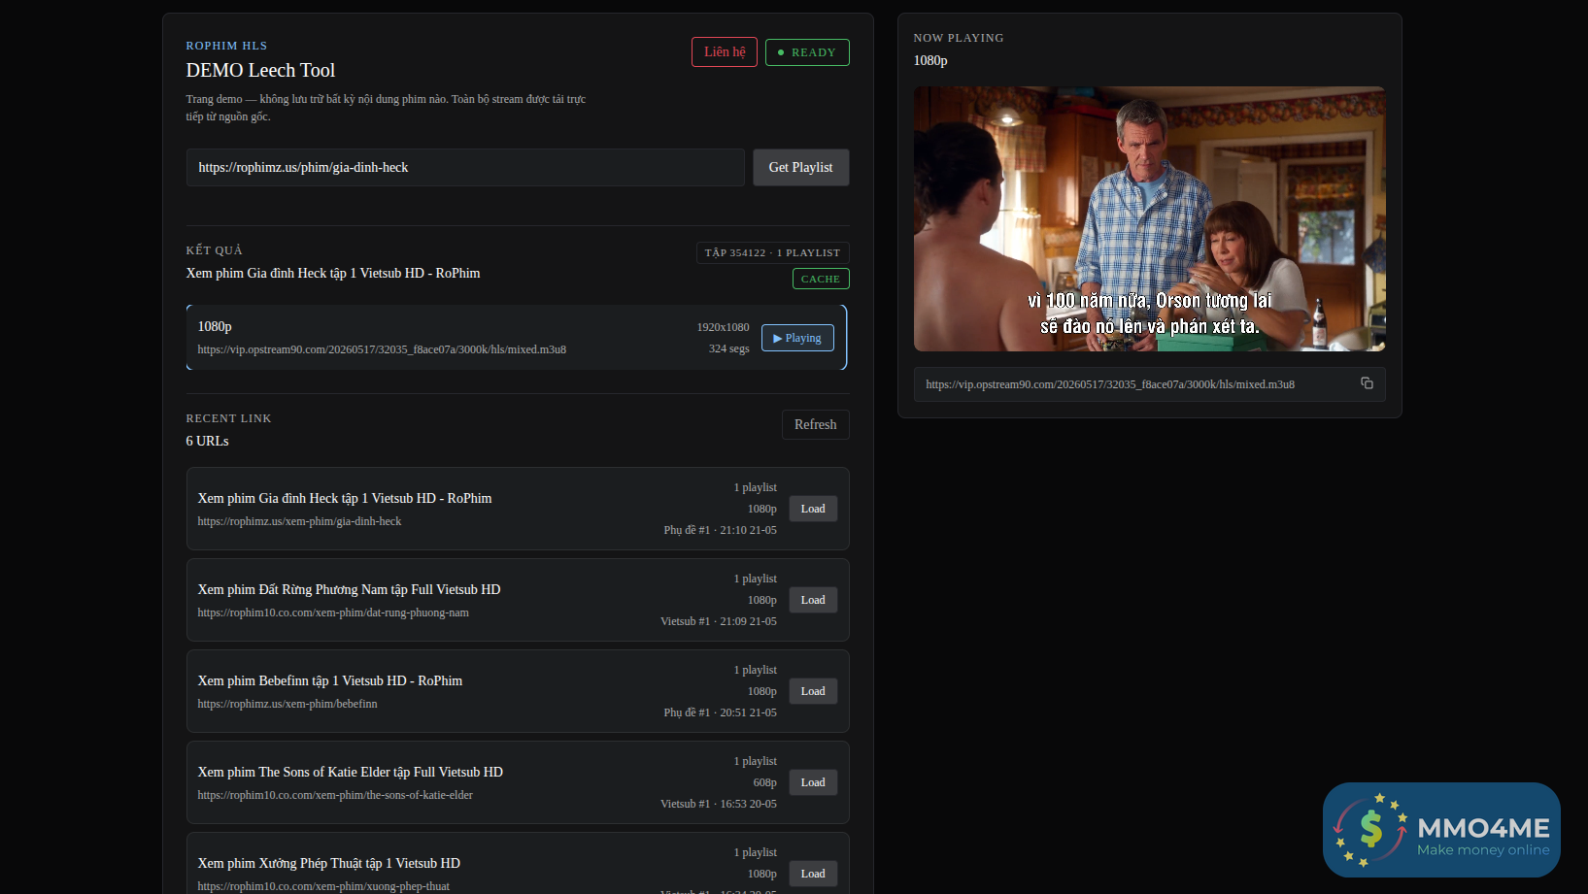Viewport: 1588px width, 894px height.
Task: Load the Xưởng Phép Thuật link
Action: [x=813, y=874]
